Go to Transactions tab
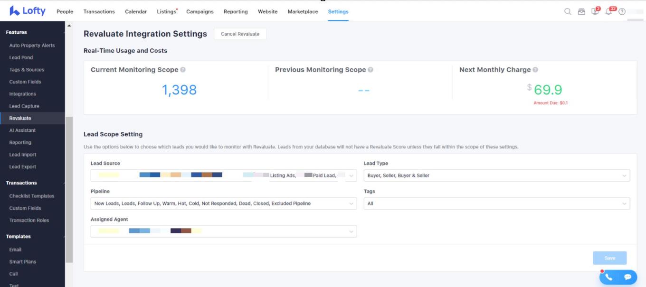This screenshot has width=646, height=287. click(x=99, y=12)
